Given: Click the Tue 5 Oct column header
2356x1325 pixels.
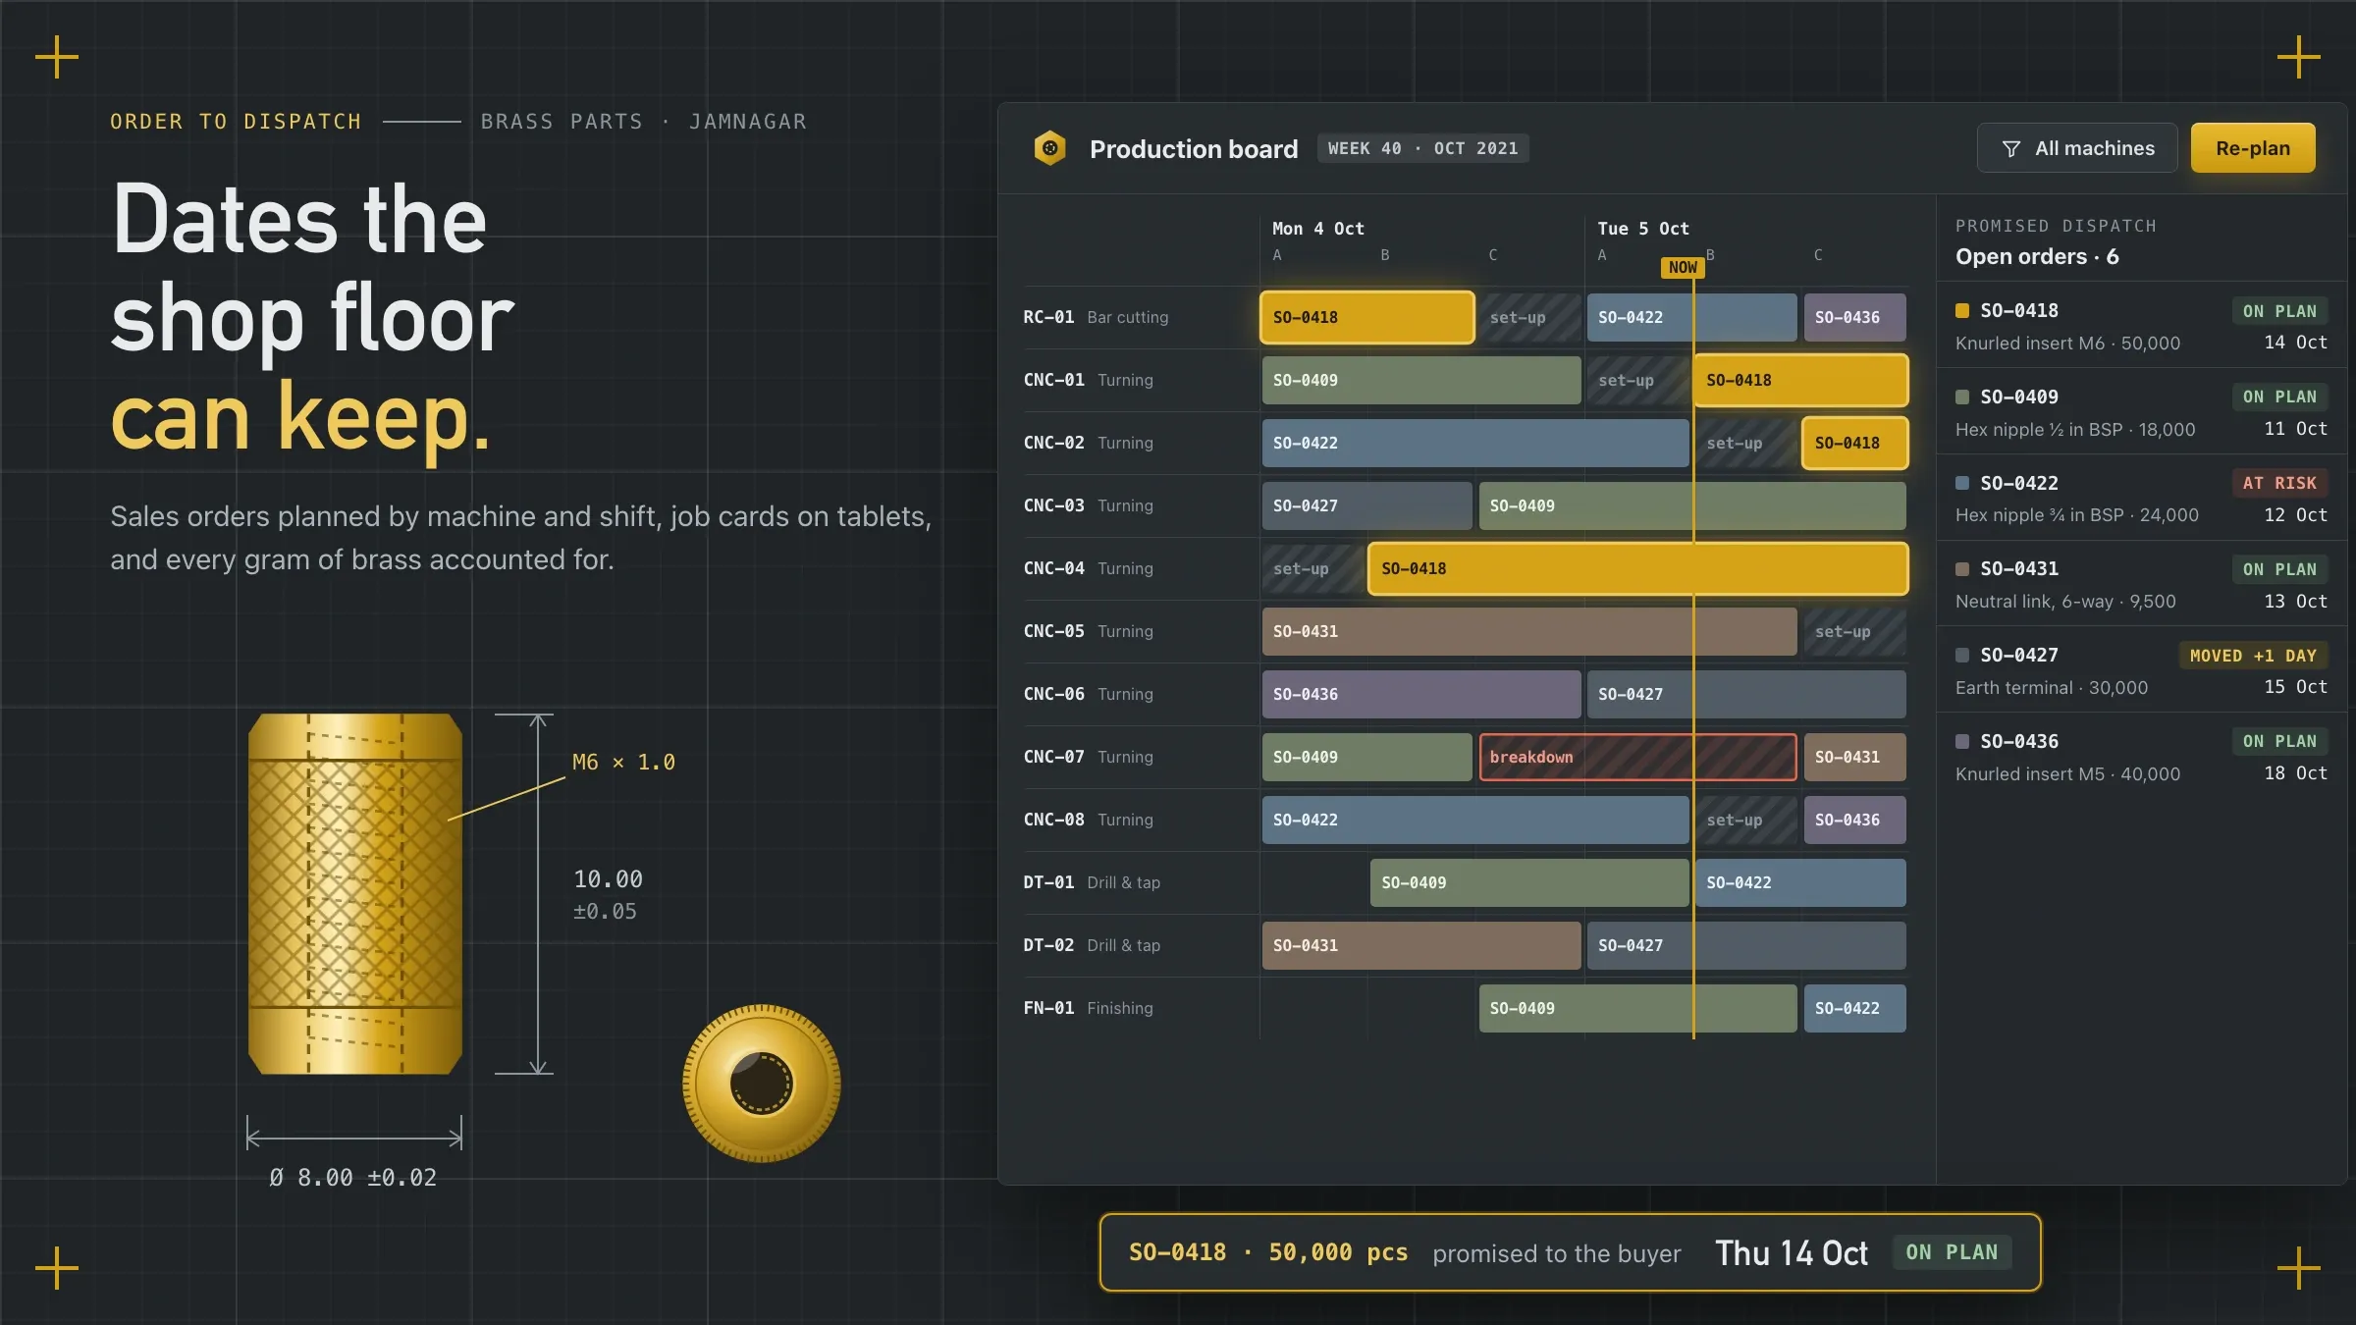Looking at the screenshot, I should click(1643, 229).
